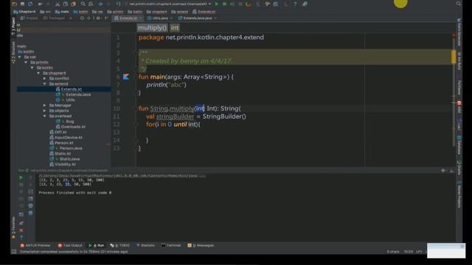This screenshot has height=265, width=472.
Task: Click Chapter4 in the navigation breadcrumb
Action: (x=24, y=12)
